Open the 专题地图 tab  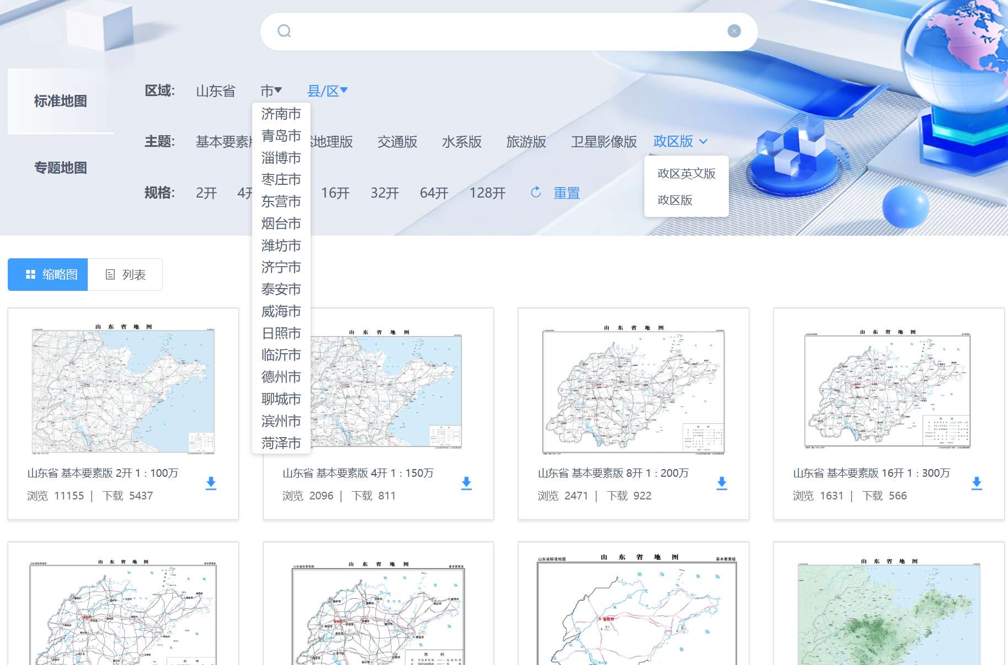click(x=61, y=168)
